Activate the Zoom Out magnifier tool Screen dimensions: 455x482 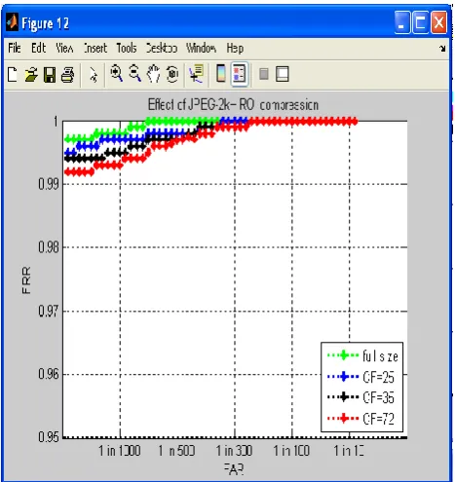click(x=134, y=73)
